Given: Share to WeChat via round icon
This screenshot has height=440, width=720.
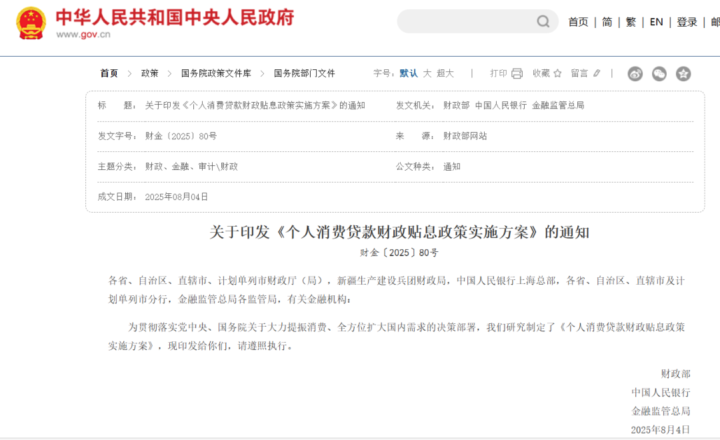Looking at the screenshot, I should (x=659, y=74).
